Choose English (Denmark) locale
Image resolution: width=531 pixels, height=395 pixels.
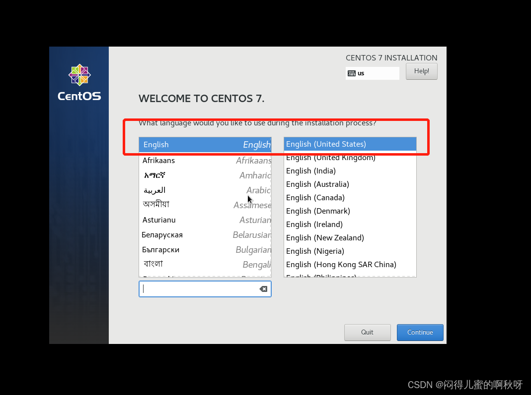350,211
